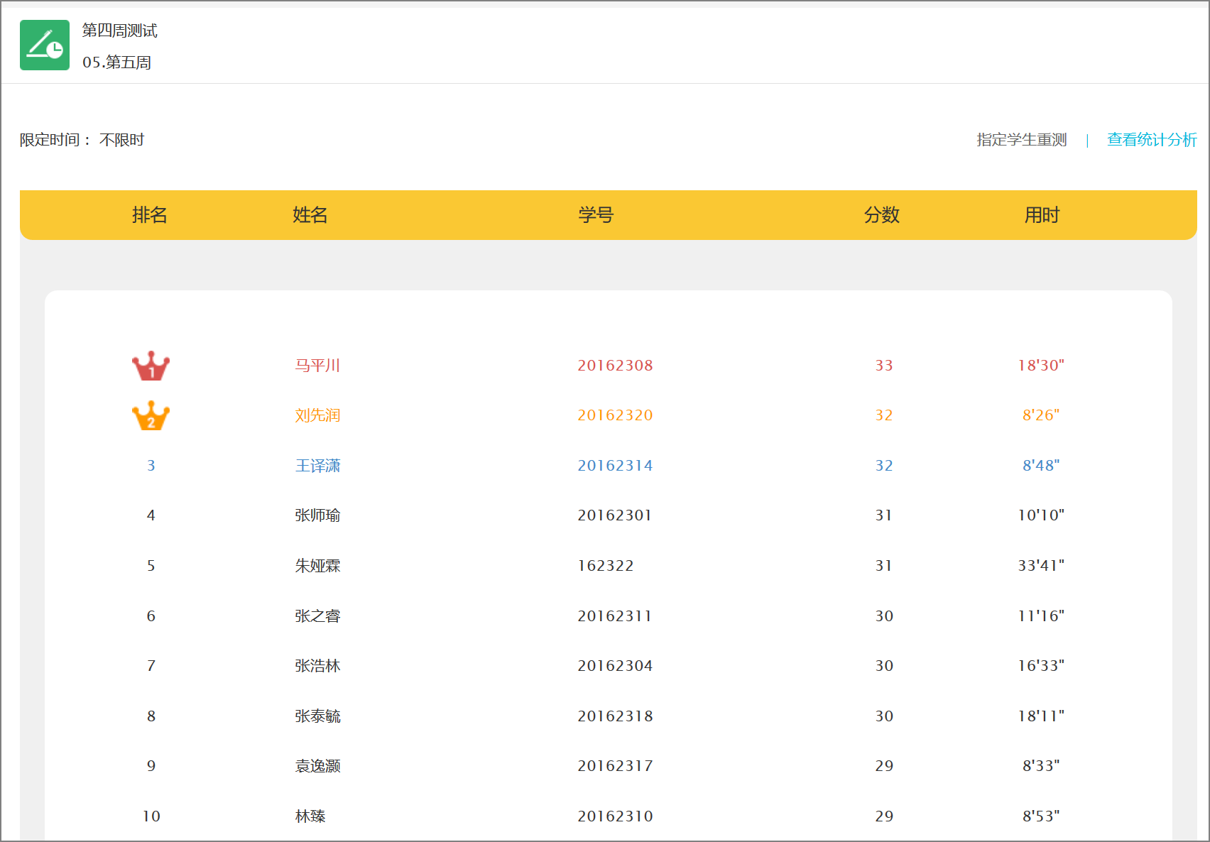Screen dimensions: 1210x842
Task: Select student name 张师瑜
Action: [x=317, y=515]
